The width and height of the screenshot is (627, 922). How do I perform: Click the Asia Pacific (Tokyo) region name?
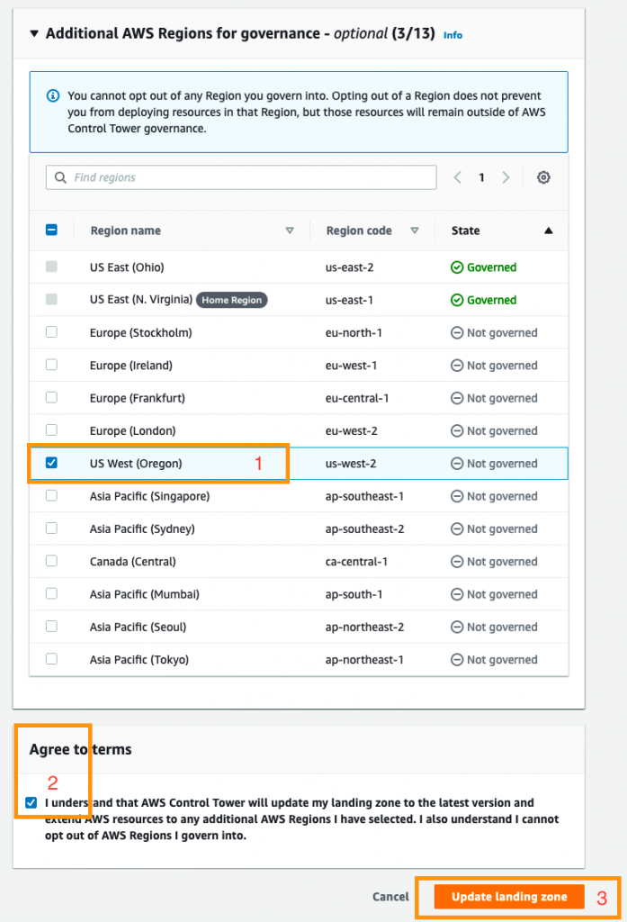139,660
